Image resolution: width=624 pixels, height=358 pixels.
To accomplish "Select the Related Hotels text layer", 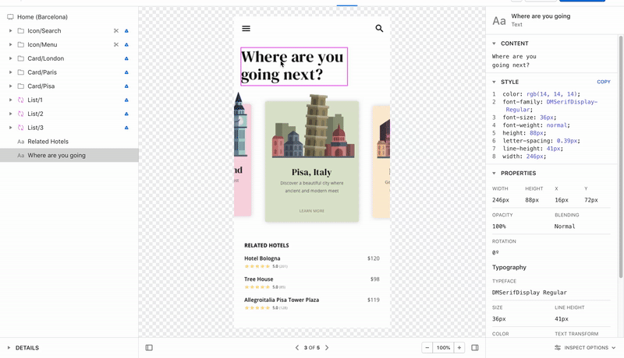I will [48, 142].
